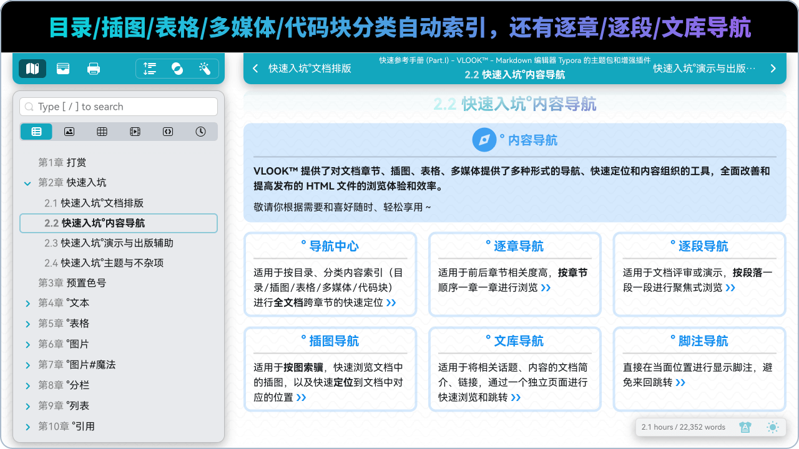
Task: Click previous chapter link 快速入坑°文档排版
Action: pos(310,69)
